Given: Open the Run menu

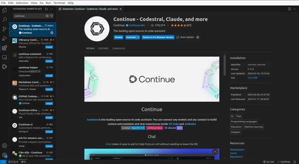Looking at the screenshot, I should coord(48,3).
